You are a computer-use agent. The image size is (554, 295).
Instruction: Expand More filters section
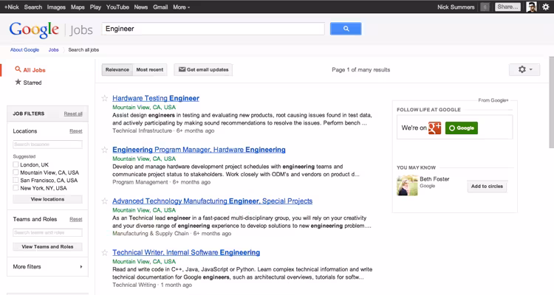click(48, 267)
